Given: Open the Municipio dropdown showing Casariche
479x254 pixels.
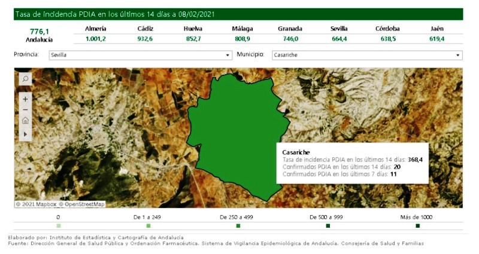Looking at the screenshot, I should coord(366,55).
